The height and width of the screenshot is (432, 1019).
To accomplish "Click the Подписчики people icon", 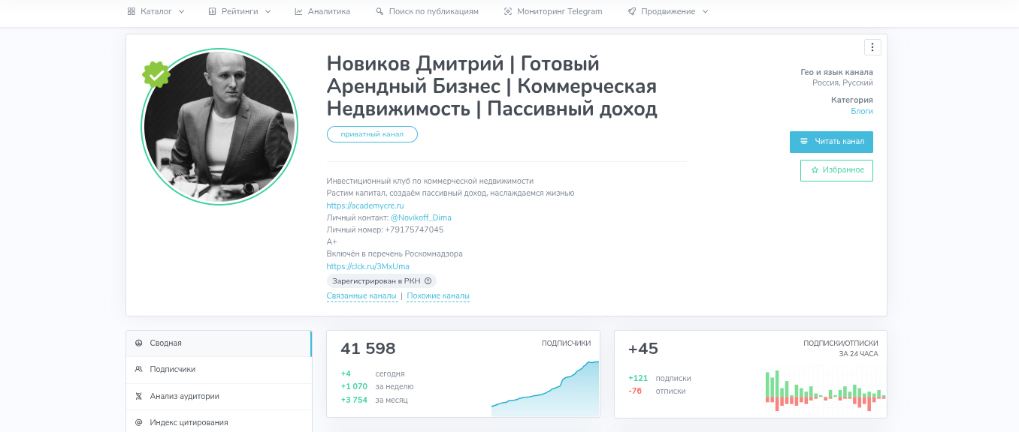I will click(x=139, y=369).
